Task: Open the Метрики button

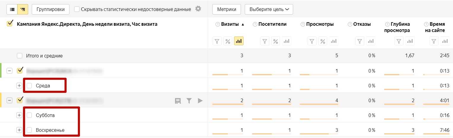Action: pyautogui.click(x=227, y=9)
